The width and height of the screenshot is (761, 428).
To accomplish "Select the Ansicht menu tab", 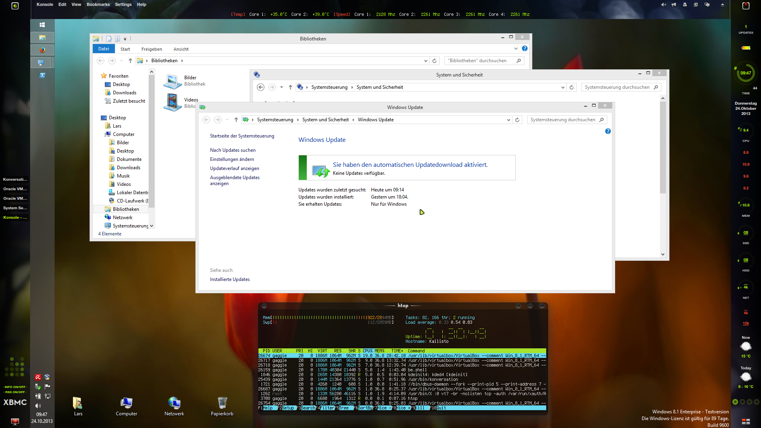I will tap(182, 49).
